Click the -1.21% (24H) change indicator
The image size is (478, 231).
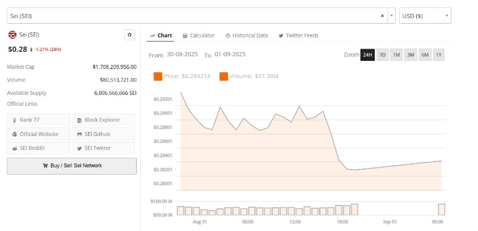45,49
